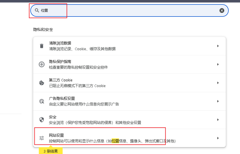This screenshot has width=240, height=154.
Task: Open the 清除浏览数据 entry title
Action: click(60, 43)
